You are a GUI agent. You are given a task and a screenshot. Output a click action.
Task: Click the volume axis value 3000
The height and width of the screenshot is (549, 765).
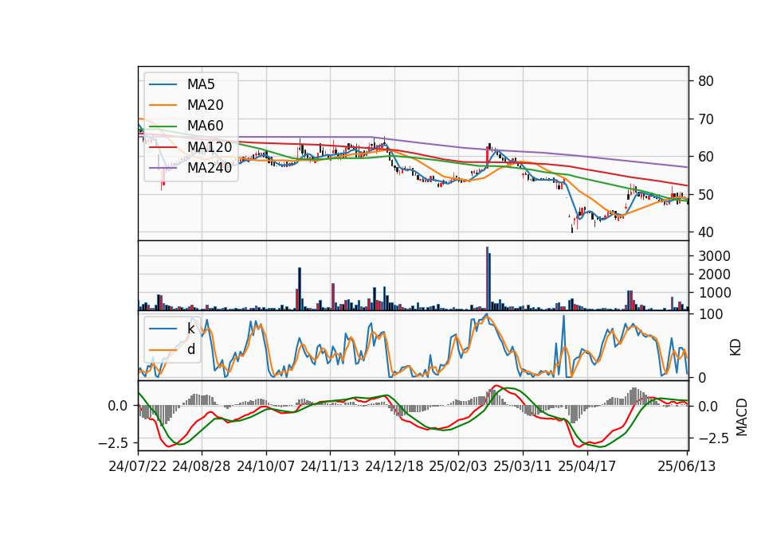click(x=714, y=256)
